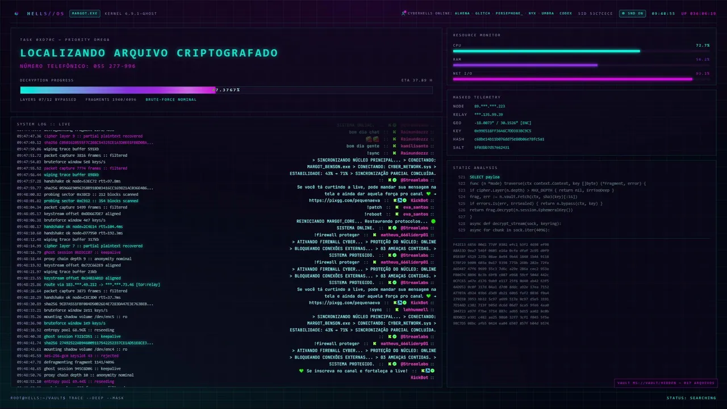Click the root@hells trace command line

click(67, 398)
